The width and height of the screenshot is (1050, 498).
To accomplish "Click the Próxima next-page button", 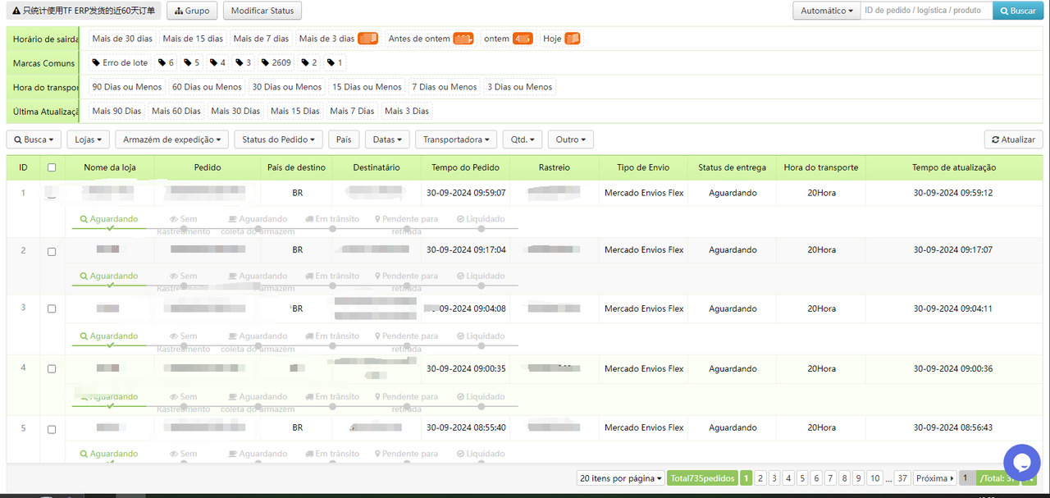I will tap(934, 478).
